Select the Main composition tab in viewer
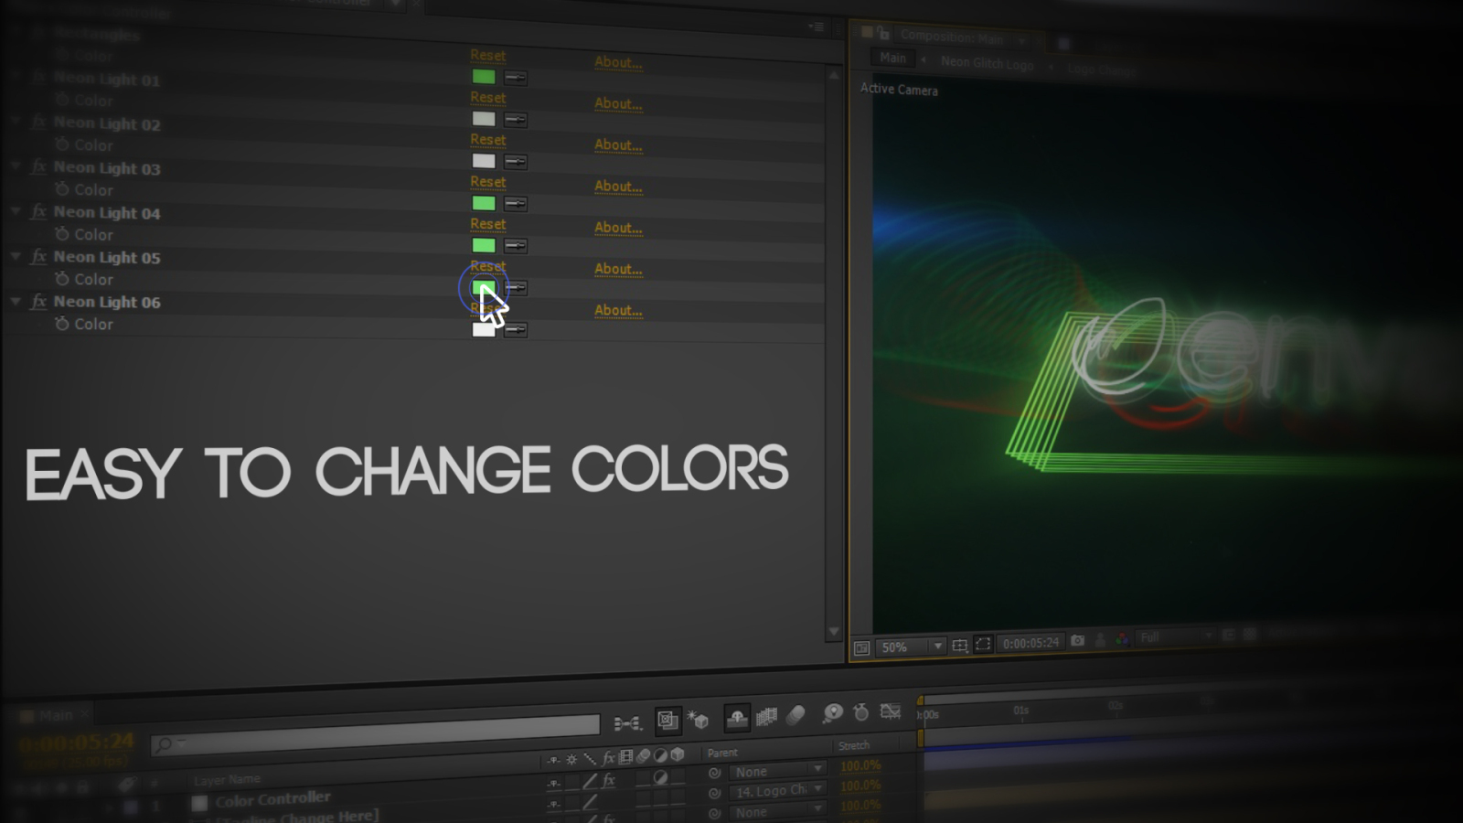This screenshot has width=1463, height=823. point(892,58)
